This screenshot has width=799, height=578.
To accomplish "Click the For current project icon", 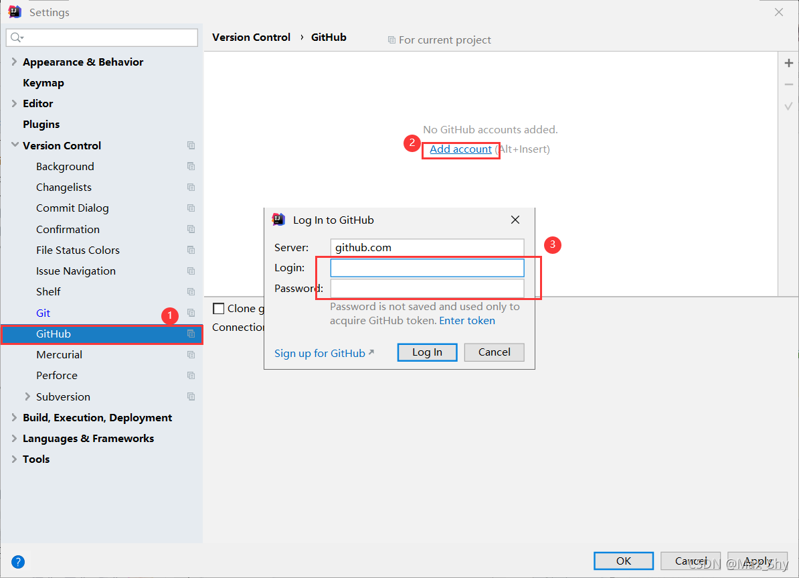I will [391, 40].
